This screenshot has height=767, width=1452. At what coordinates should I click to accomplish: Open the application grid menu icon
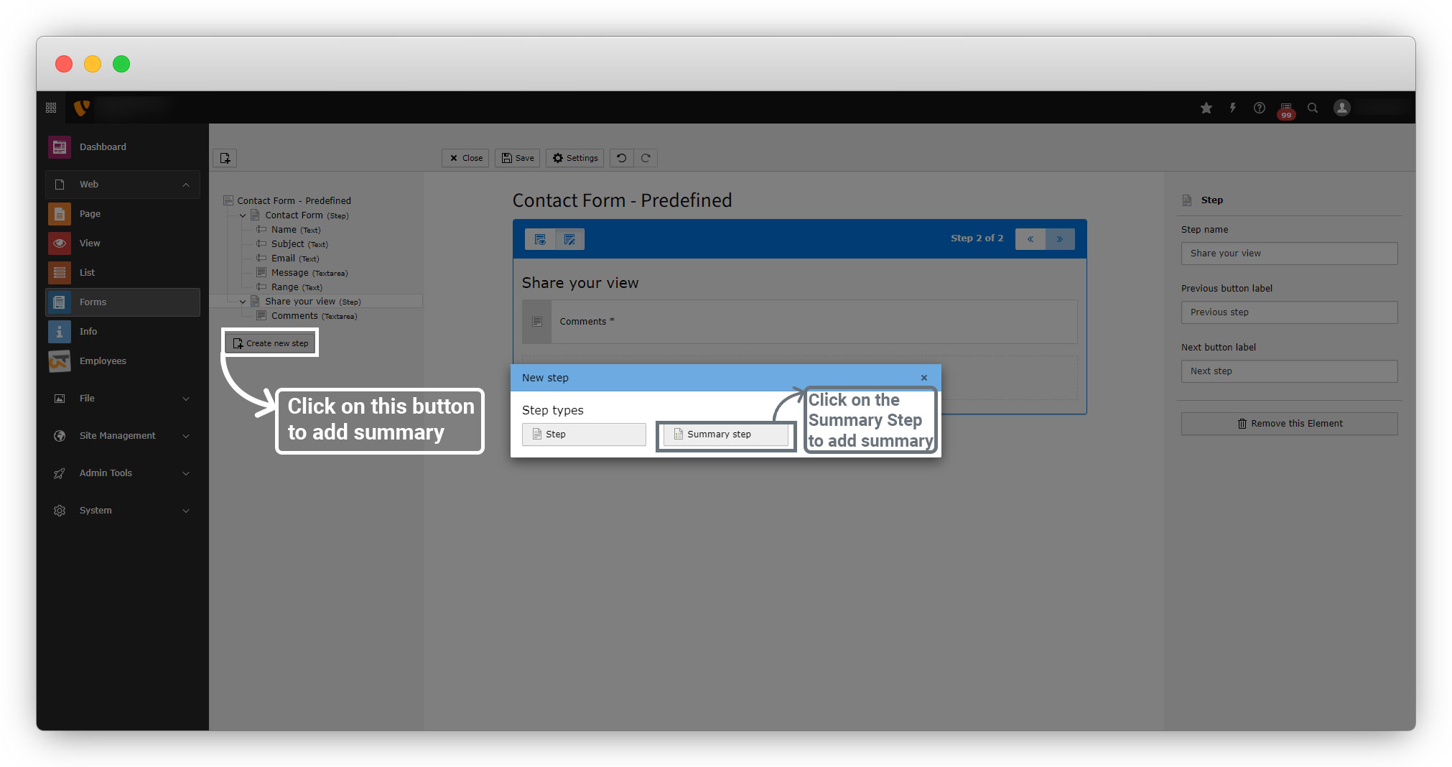[x=51, y=108]
